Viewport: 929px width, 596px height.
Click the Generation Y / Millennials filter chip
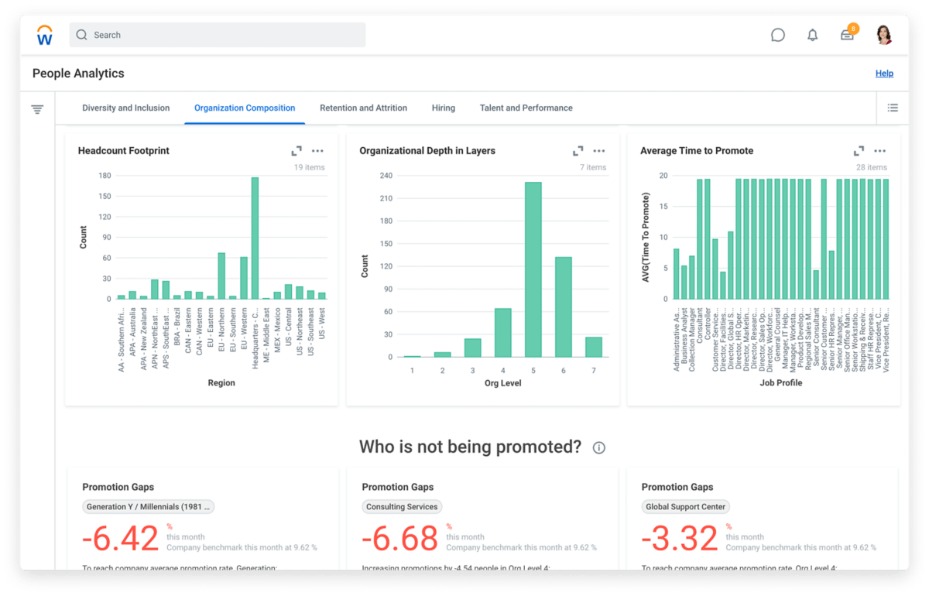[x=149, y=507]
